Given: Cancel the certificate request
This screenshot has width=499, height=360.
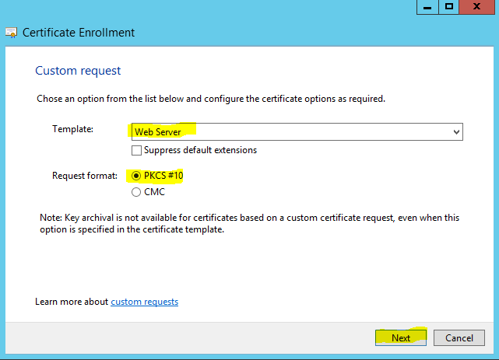Looking at the screenshot, I should tap(459, 337).
